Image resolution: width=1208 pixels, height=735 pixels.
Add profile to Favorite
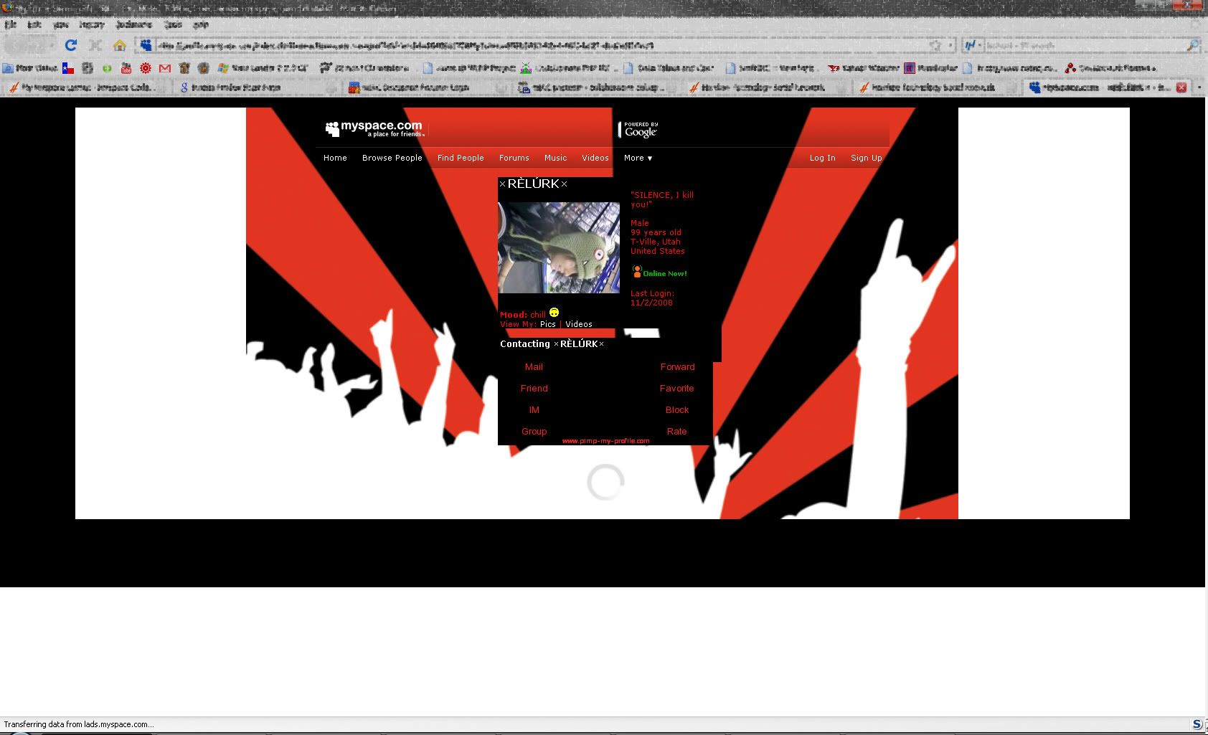click(677, 388)
